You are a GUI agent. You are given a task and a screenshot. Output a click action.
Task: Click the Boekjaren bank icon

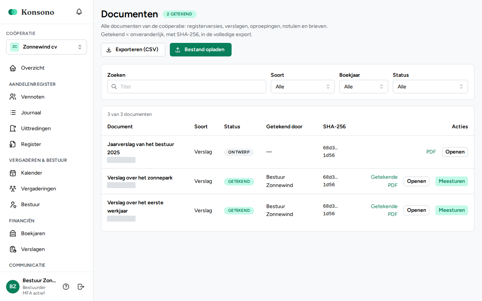point(13,234)
